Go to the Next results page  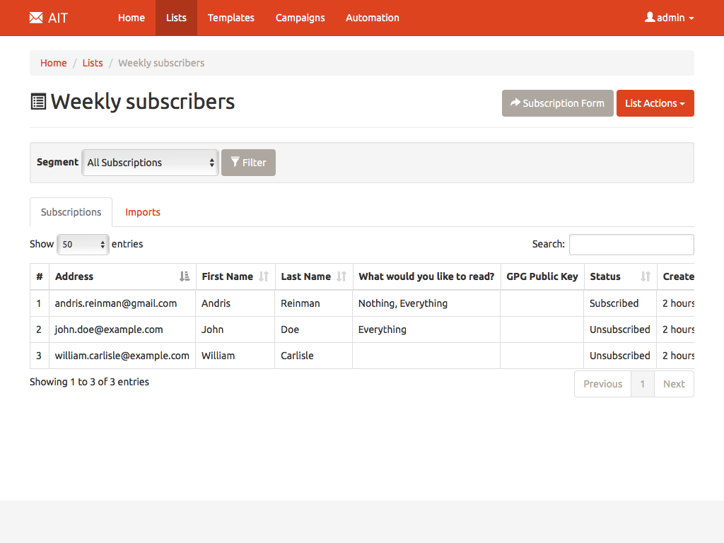(x=673, y=384)
